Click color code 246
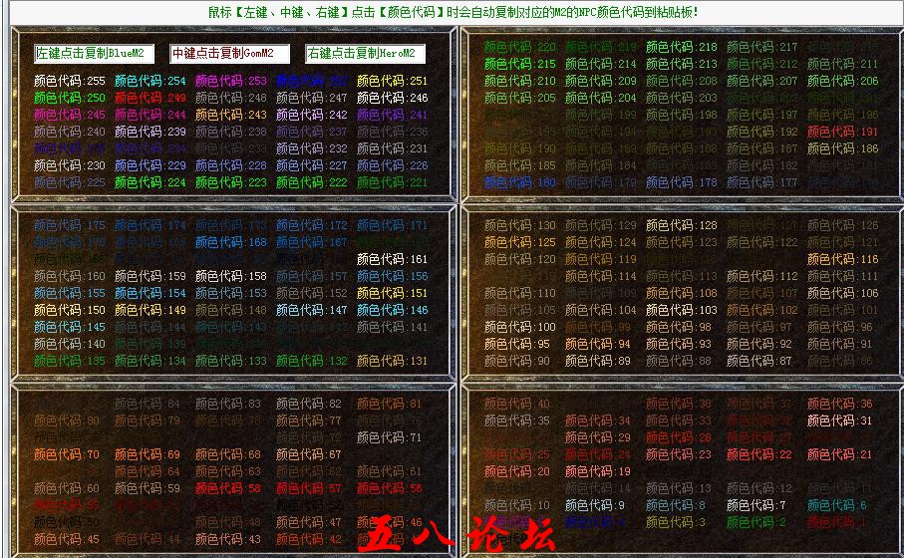Viewport: 904px width, 558px height. (x=393, y=98)
